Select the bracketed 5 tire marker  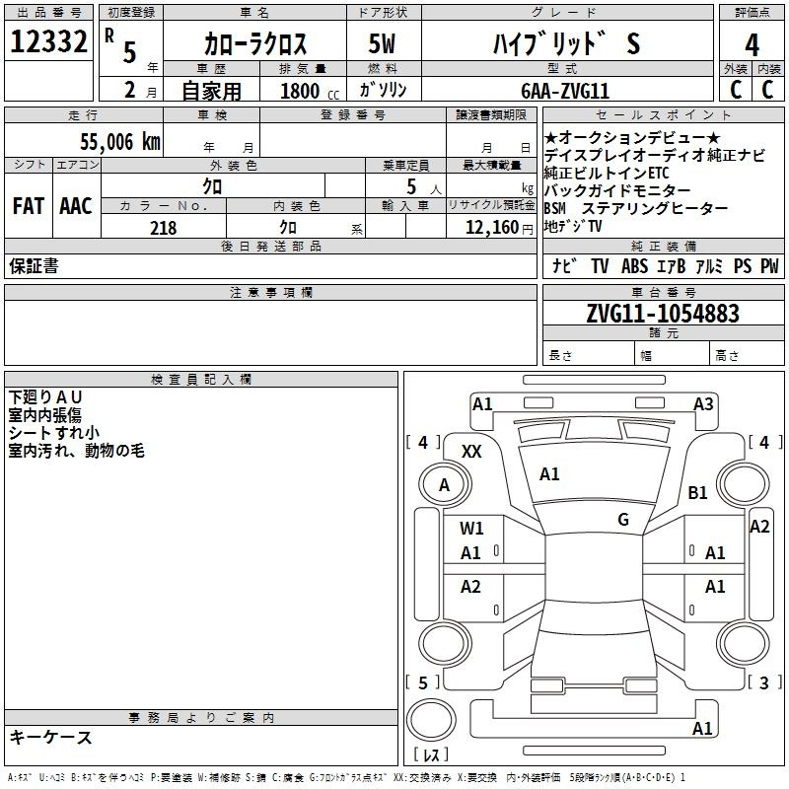[x=423, y=682]
